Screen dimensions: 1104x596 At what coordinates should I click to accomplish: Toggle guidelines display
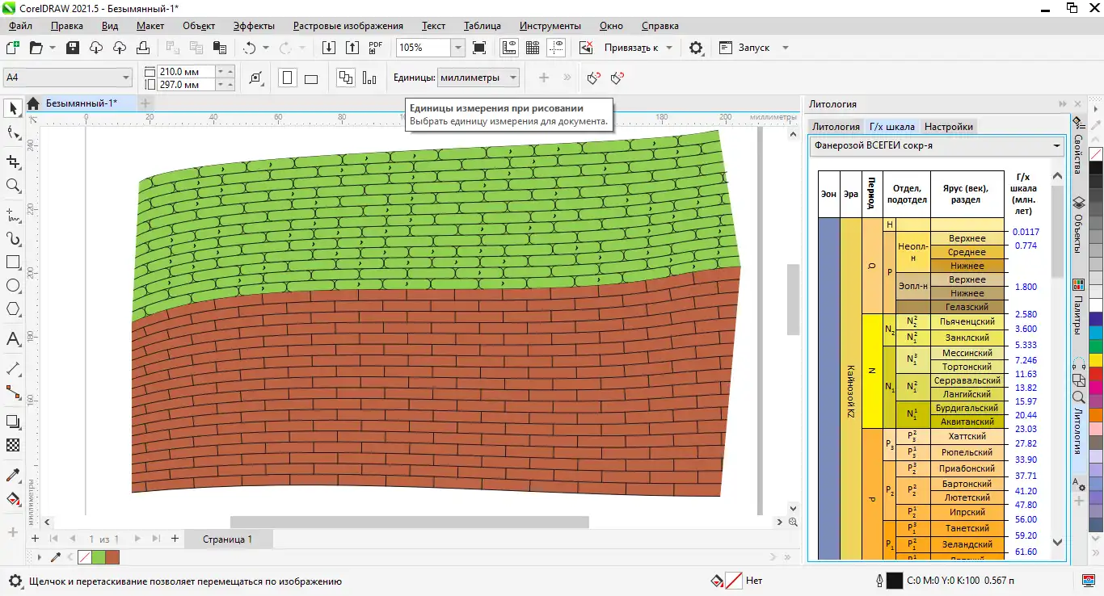pos(556,48)
